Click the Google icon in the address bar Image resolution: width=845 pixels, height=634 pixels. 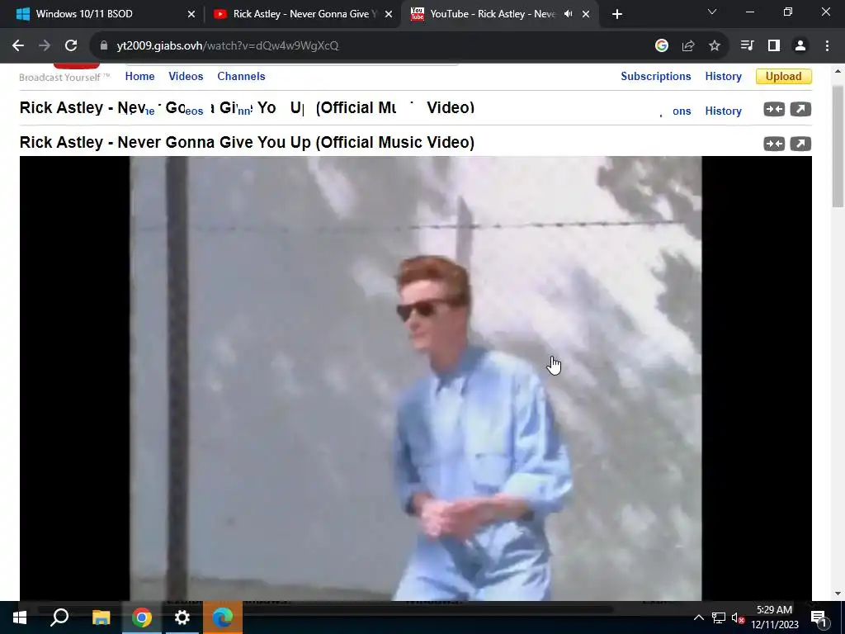pyautogui.click(x=662, y=46)
